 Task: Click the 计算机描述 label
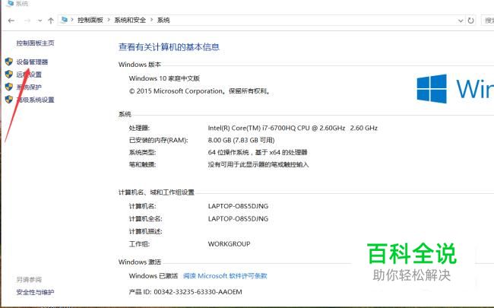(x=146, y=231)
